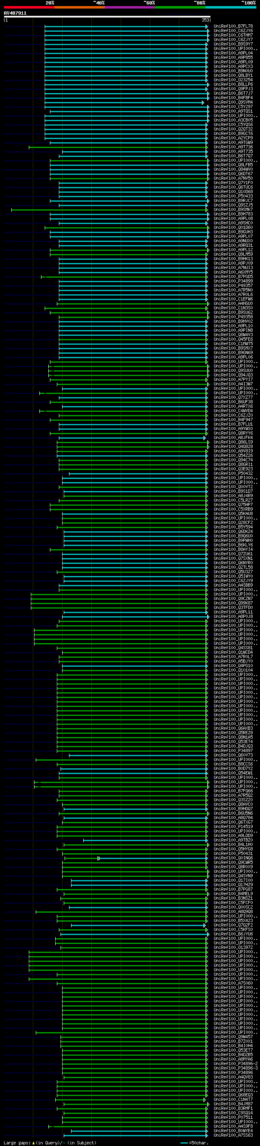Screen dimensions: 260x1146
Task: Select hit UniRef100_A8JFK4
Action: (x=233, y=438)
